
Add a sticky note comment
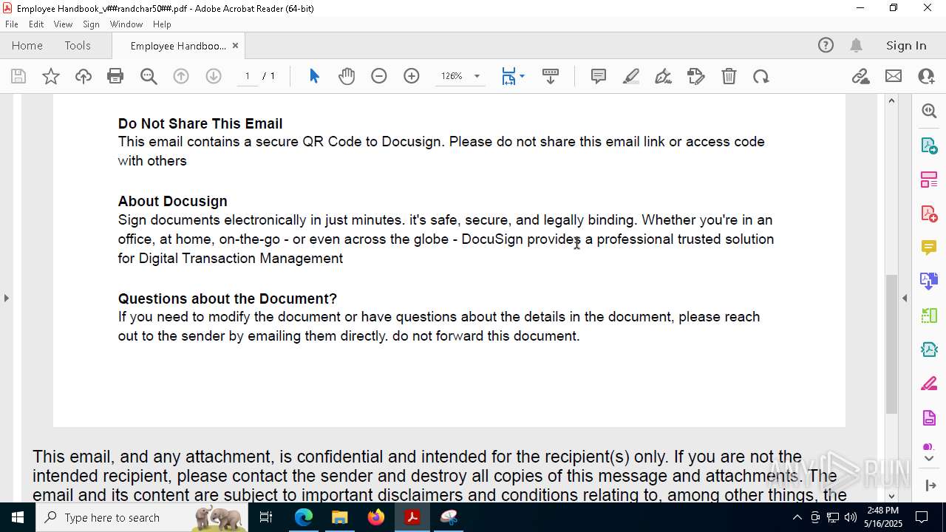point(599,76)
